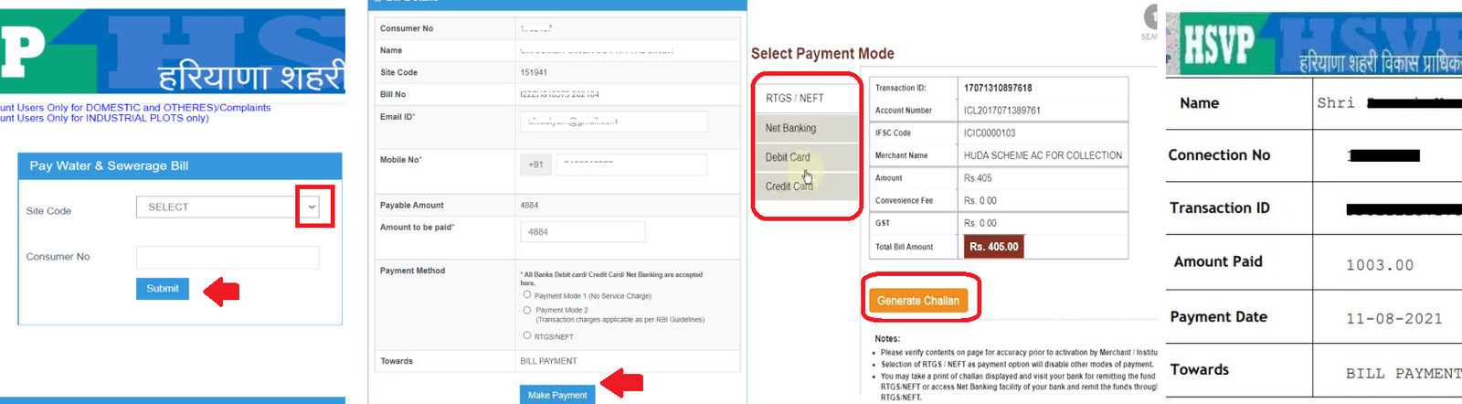1462x404 pixels.
Task: Click the Email ID input field
Action: [613, 122]
